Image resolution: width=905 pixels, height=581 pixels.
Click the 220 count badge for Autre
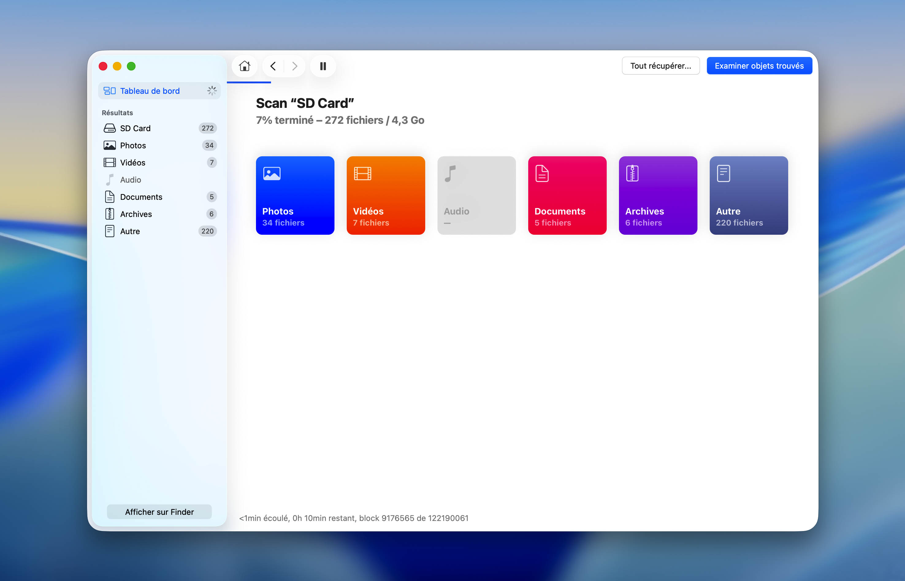pos(208,231)
